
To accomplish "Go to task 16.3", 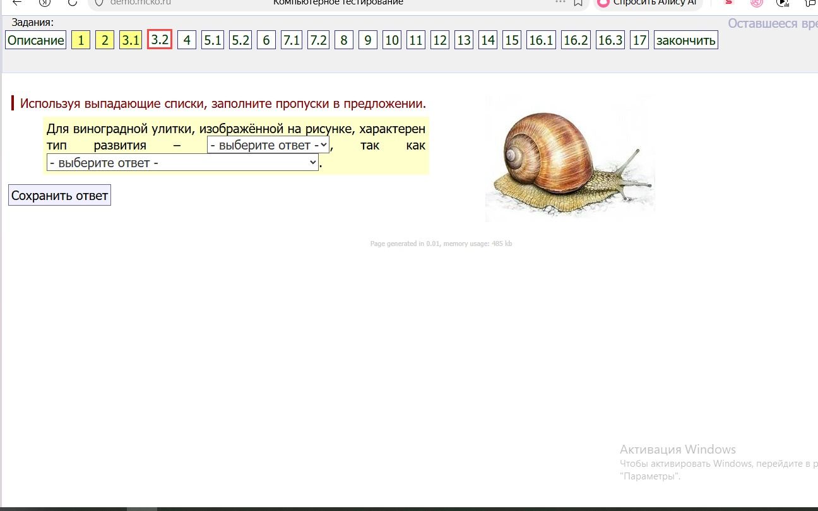I will coord(610,40).
